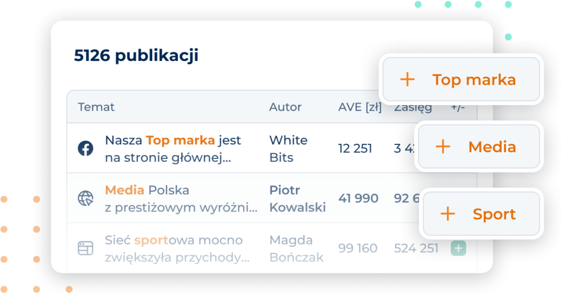
Task: Sort by the AVE [zł] column
Action: 359,107
